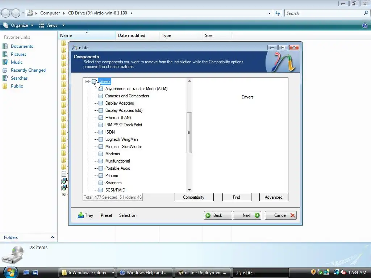Image resolution: width=371 pixels, height=278 pixels.
Task: Open Explorer help icon
Action: [x=364, y=25]
